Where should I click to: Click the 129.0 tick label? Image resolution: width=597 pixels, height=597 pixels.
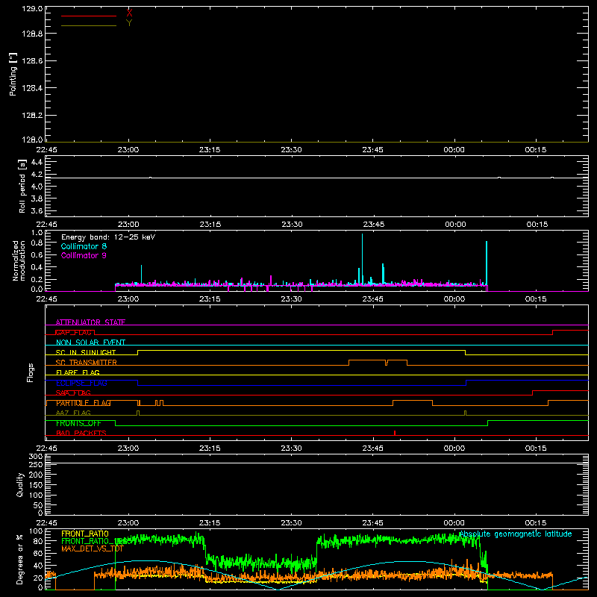(x=32, y=9)
